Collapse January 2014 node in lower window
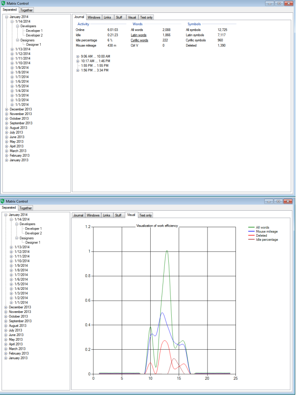Image resolution: width=298 pixels, height=395 pixels. click(x=6, y=215)
